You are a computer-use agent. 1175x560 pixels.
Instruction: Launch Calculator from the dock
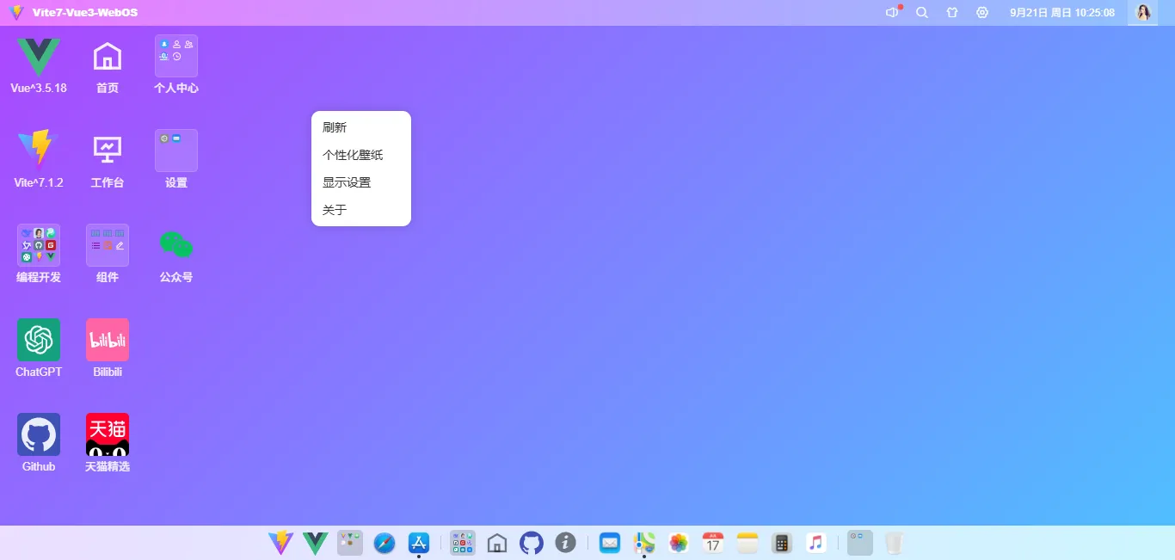(x=781, y=543)
